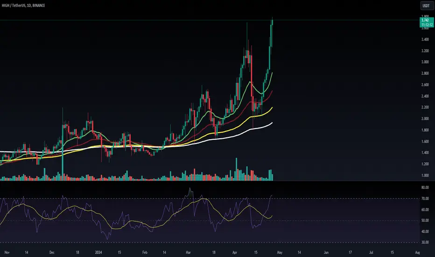This screenshot has height=257, width=435.
Task: Click the Feb label on time axis
Action: (x=145, y=252)
